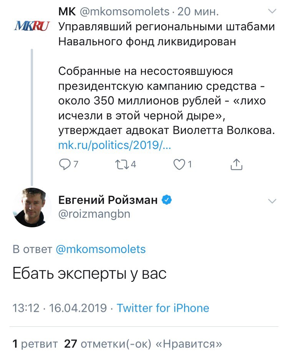Tap the reply text «Ебать эксперты у вас»
Screen dimensions: 288x359
[x=89, y=273]
